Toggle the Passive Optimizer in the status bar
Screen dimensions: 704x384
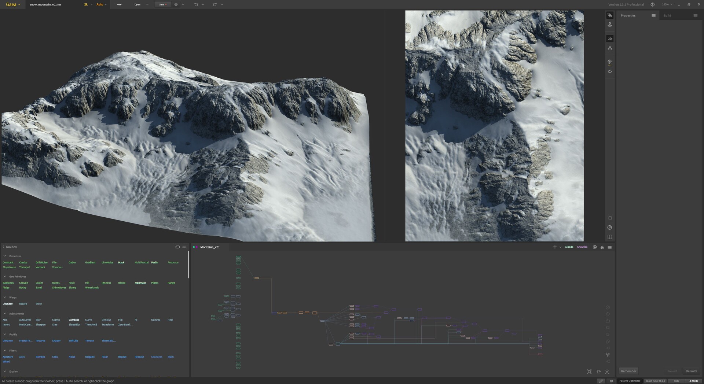[629, 381]
